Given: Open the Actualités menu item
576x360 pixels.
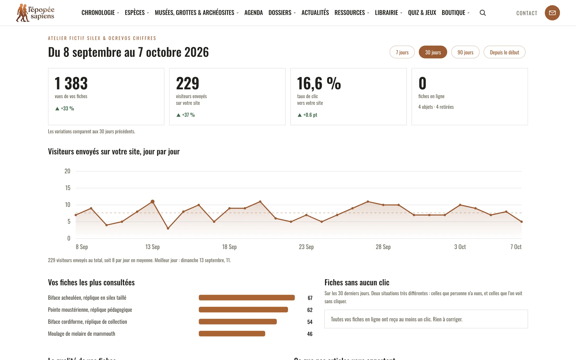Looking at the screenshot, I should click(315, 13).
